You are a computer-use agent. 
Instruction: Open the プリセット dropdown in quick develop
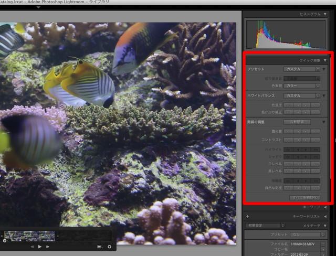click(x=301, y=69)
